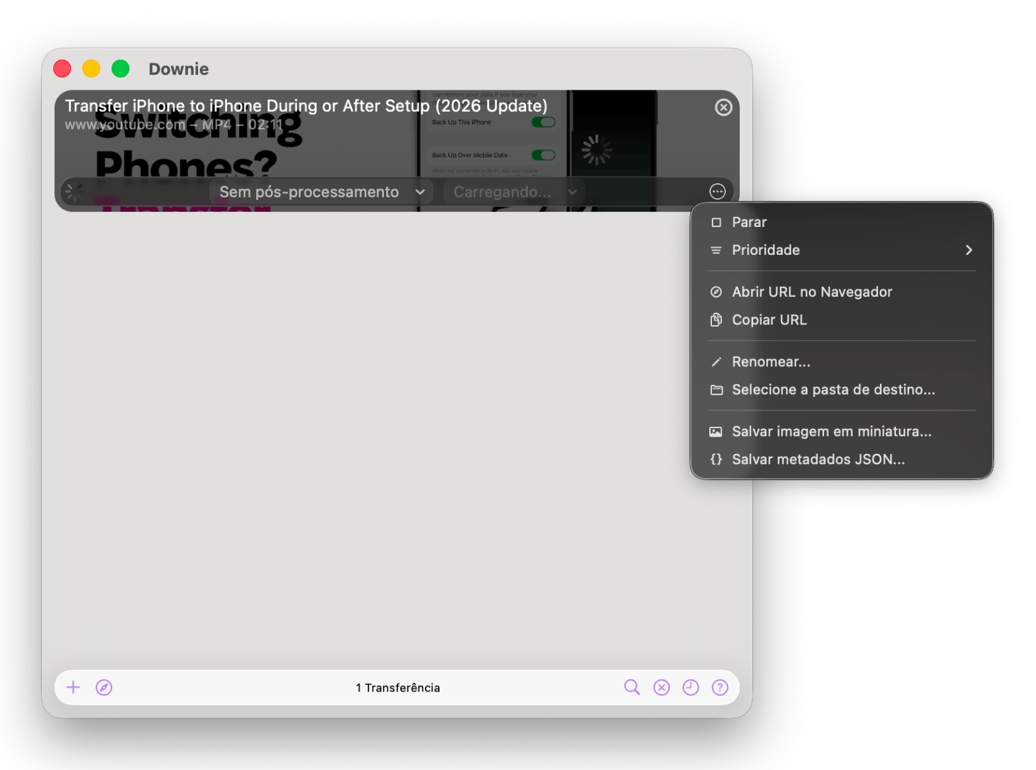This screenshot has width=1036, height=770.
Task: Click the plus icon to add a download
Action: 74,688
